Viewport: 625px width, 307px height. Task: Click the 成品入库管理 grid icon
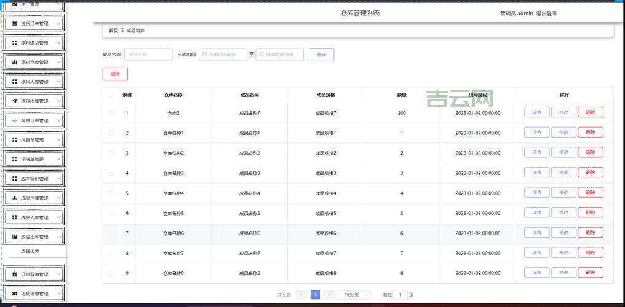pos(15,217)
